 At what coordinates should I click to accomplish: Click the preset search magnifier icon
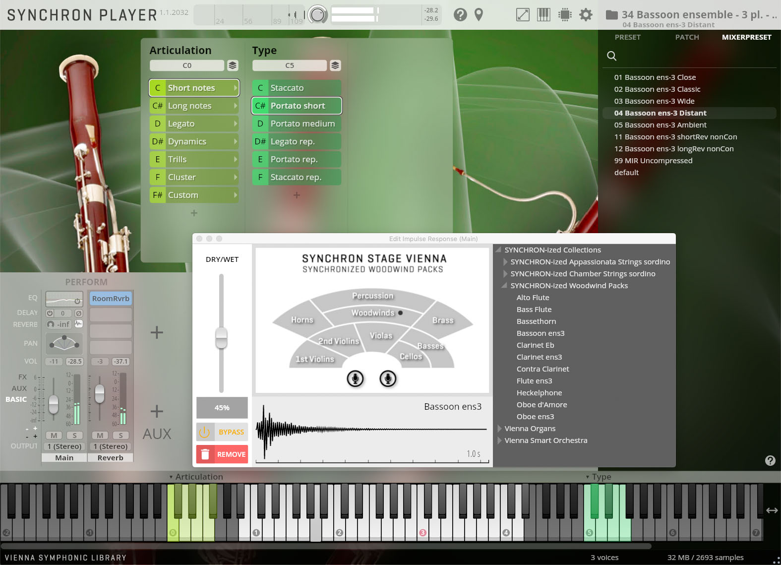(612, 56)
